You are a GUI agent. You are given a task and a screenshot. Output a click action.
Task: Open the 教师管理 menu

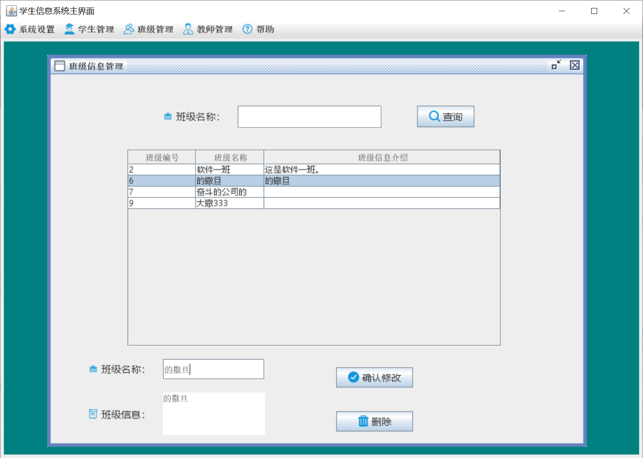(208, 29)
